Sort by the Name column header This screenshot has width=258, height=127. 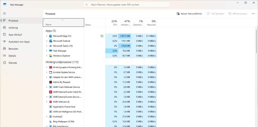63,22
